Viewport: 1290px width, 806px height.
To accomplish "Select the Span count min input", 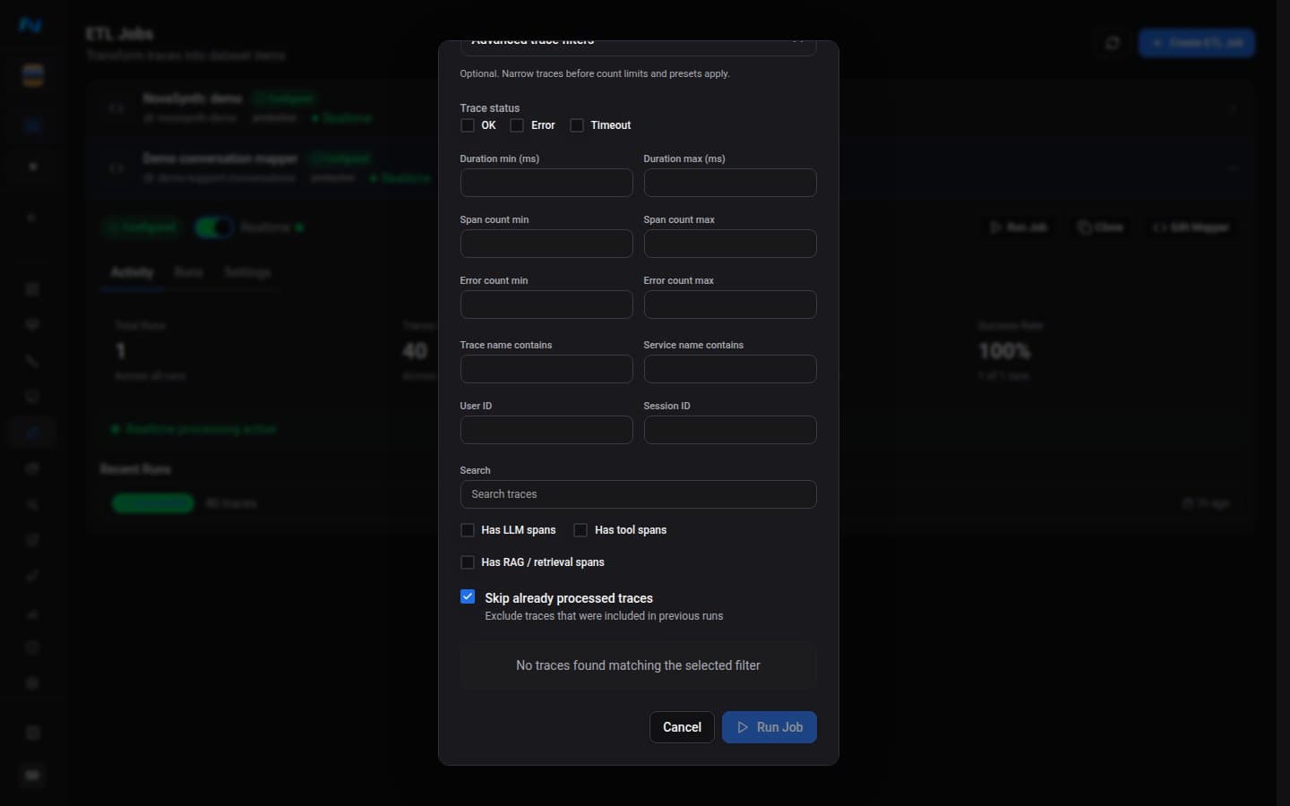I will [546, 244].
